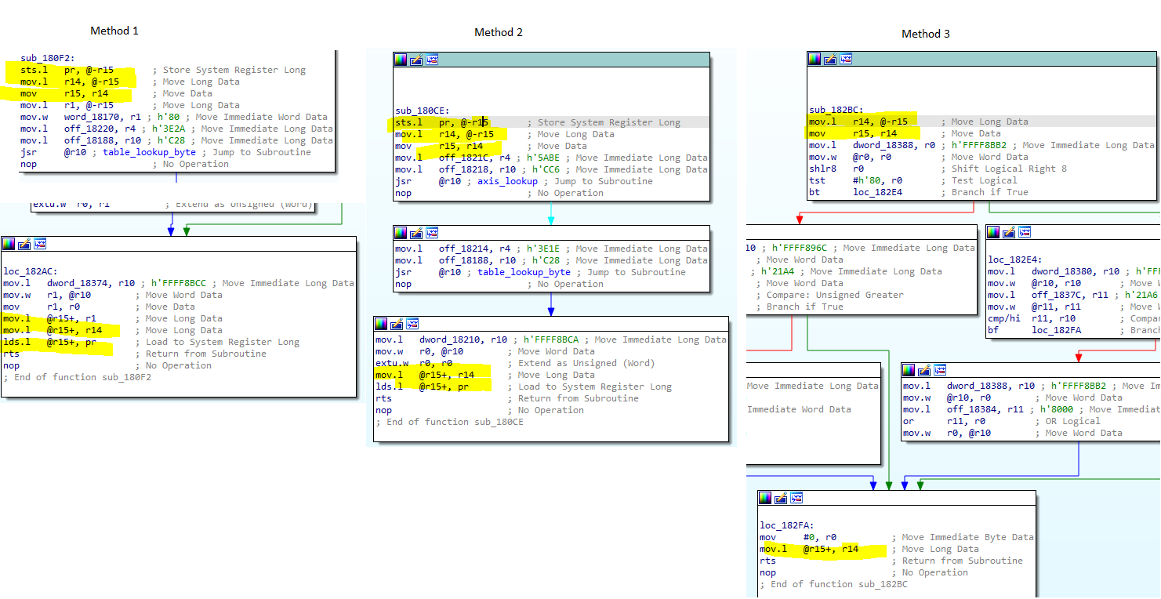Click the group icon on the dword_18210 block
The height and width of the screenshot is (599, 1161).
pos(412,324)
